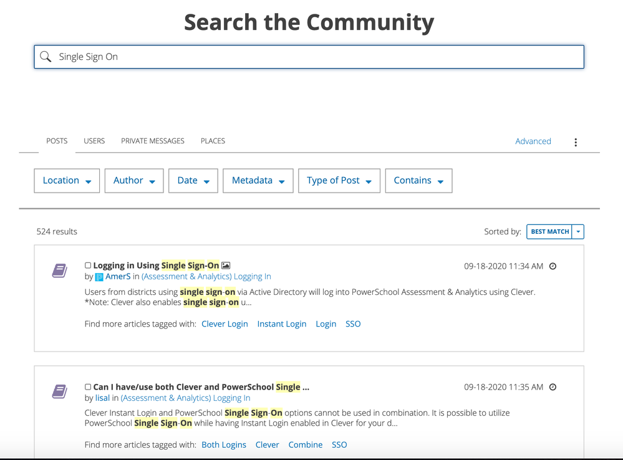Check the box for Logging in Using Single Sign-On
The height and width of the screenshot is (460, 623).
88,266
